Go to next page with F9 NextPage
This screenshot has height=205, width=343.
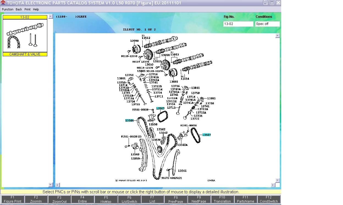tap(199, 199)
